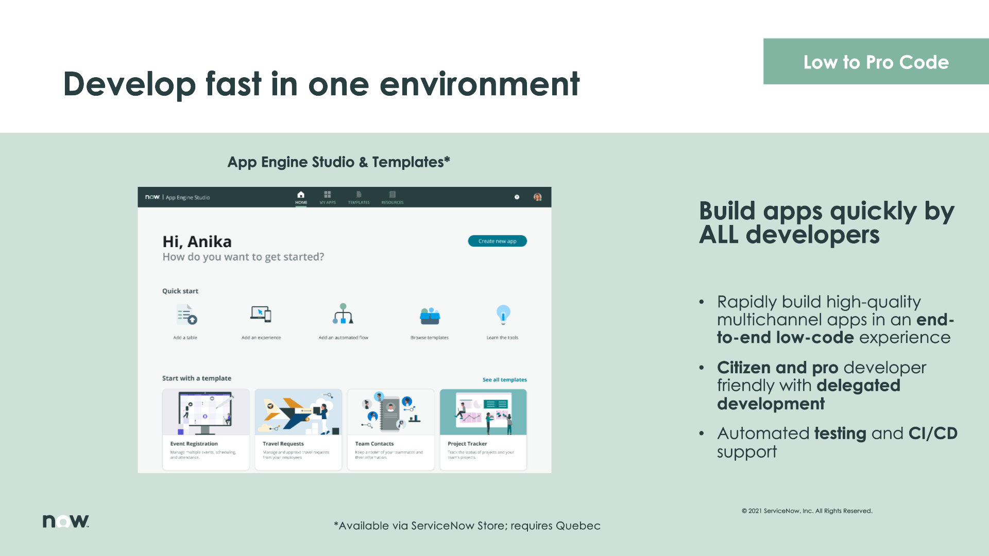Click the "Create new app" button
Viewport: 989px width, 556px height.
click(x=497, y=240)
